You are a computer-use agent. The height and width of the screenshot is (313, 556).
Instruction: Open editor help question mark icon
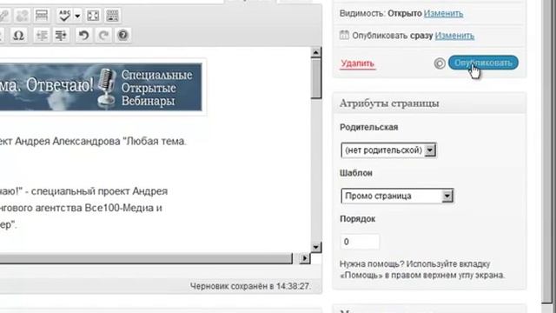(x=123, y=35)
